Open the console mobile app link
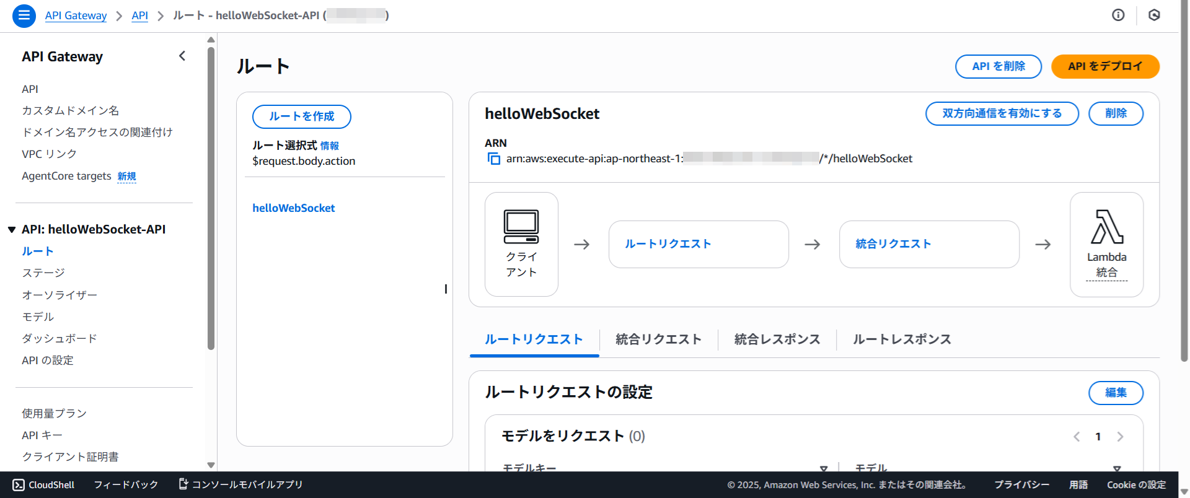This screenshot has width=1190, height=498. (240, 484)
